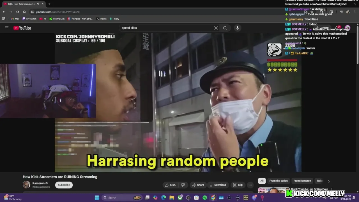Open File Explorer from the taskbar
Viewport: 359px width, 202px height.
click(172, 198)
